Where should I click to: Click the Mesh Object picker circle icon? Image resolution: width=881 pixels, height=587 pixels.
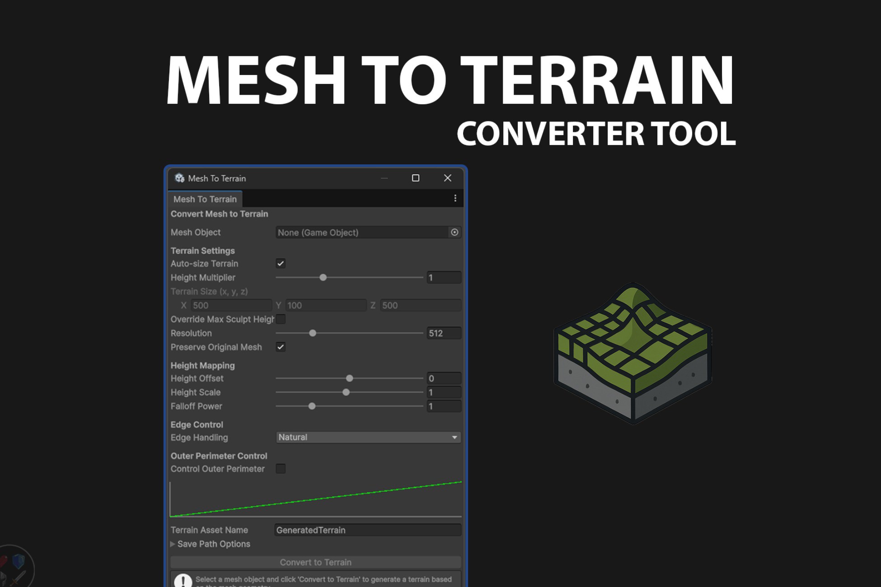click(x=455, y=232)
